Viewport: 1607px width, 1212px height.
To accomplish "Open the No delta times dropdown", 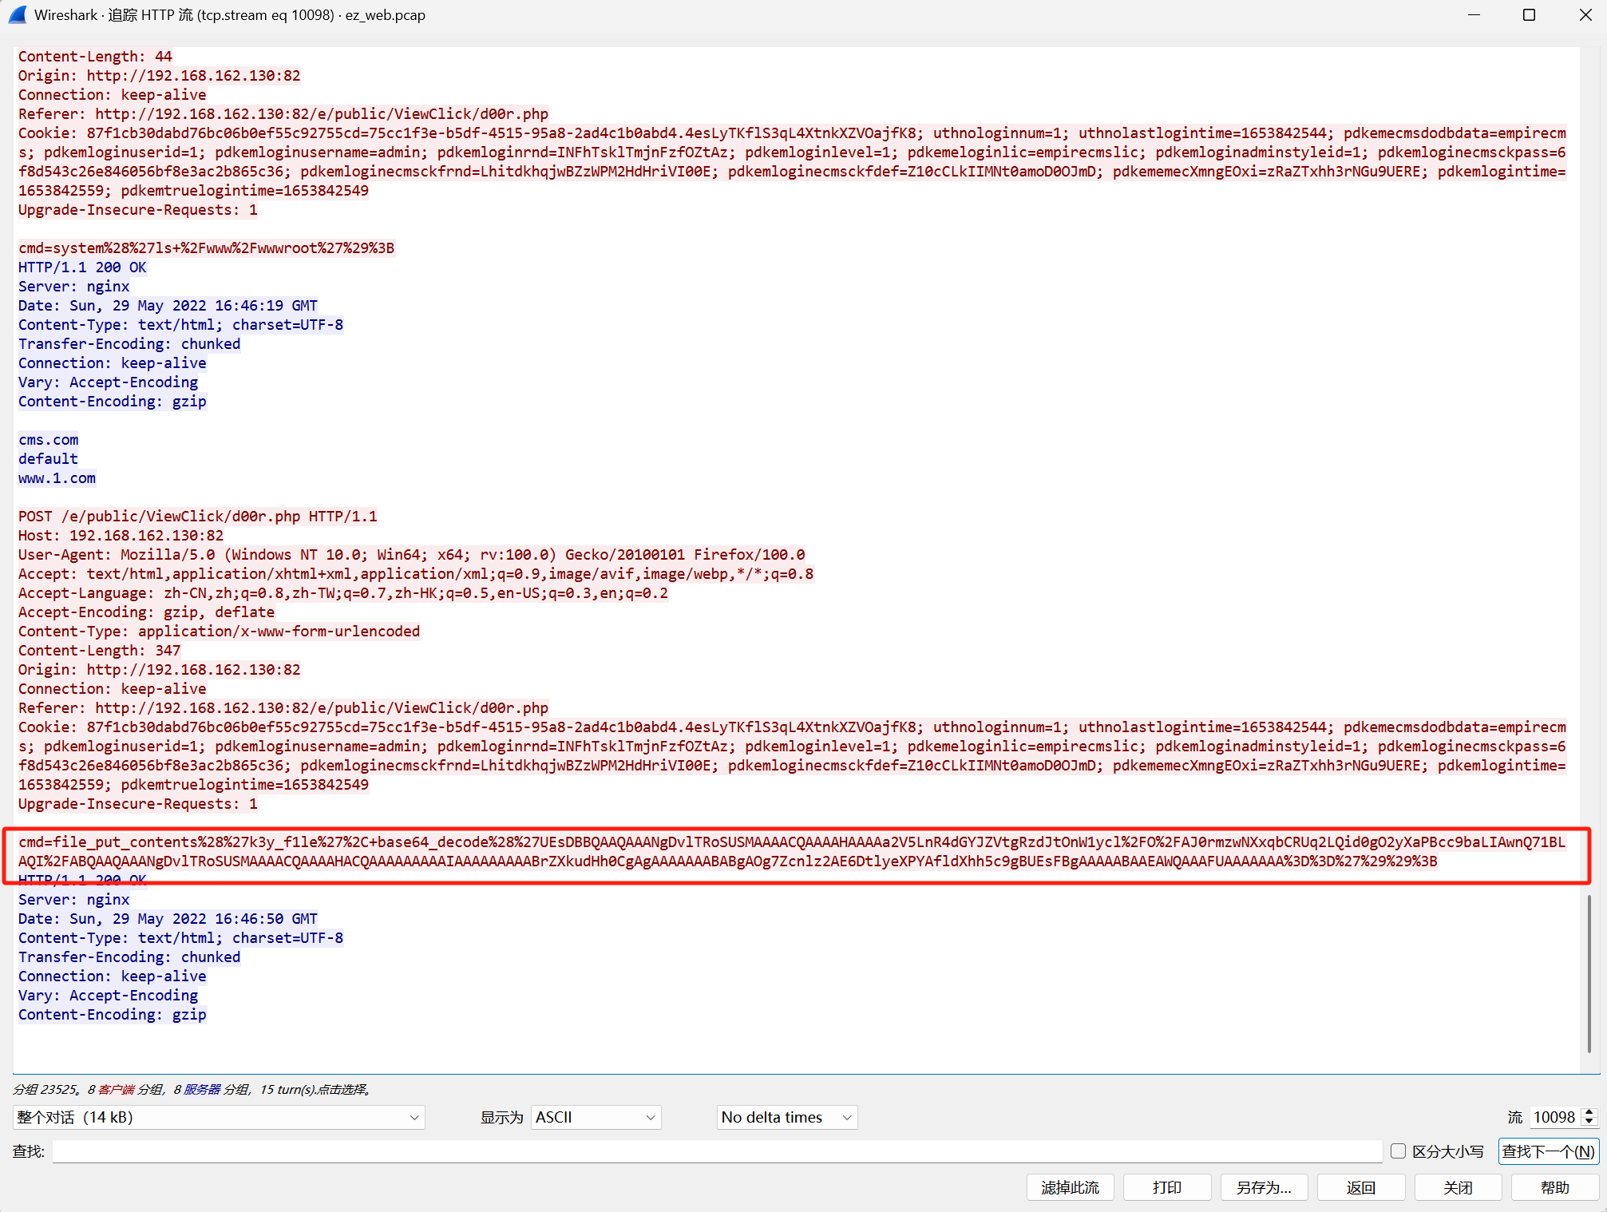I will point(786,1117).
